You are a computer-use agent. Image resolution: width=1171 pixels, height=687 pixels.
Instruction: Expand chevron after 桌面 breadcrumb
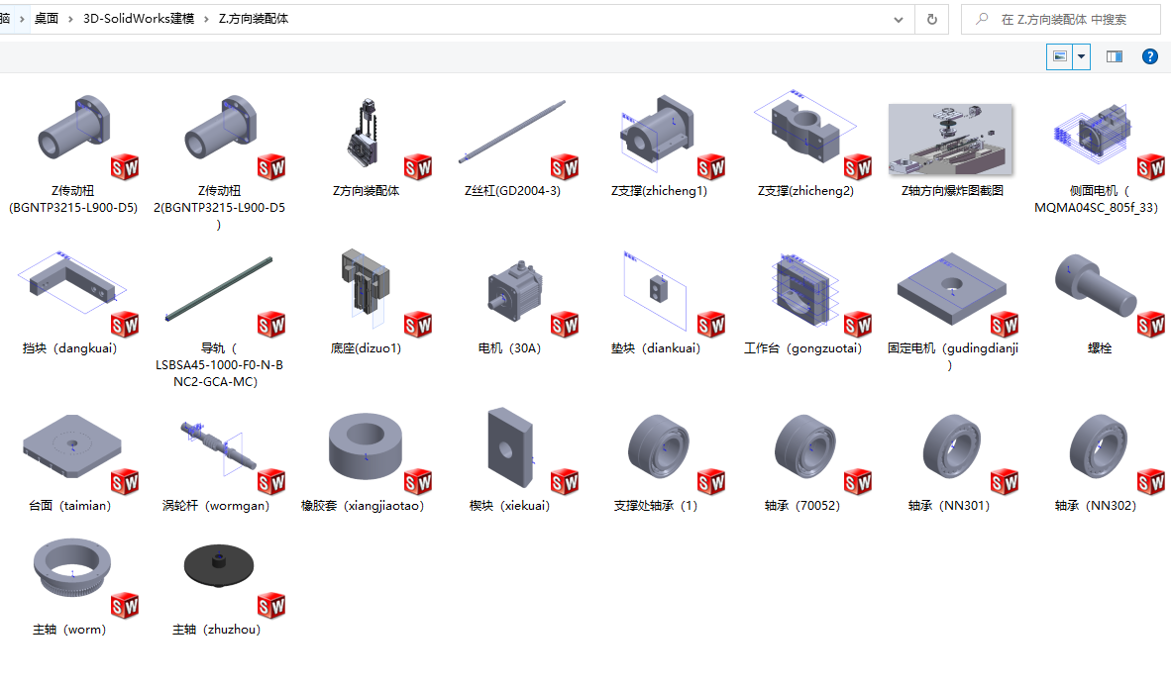click(x=71, y=19)
